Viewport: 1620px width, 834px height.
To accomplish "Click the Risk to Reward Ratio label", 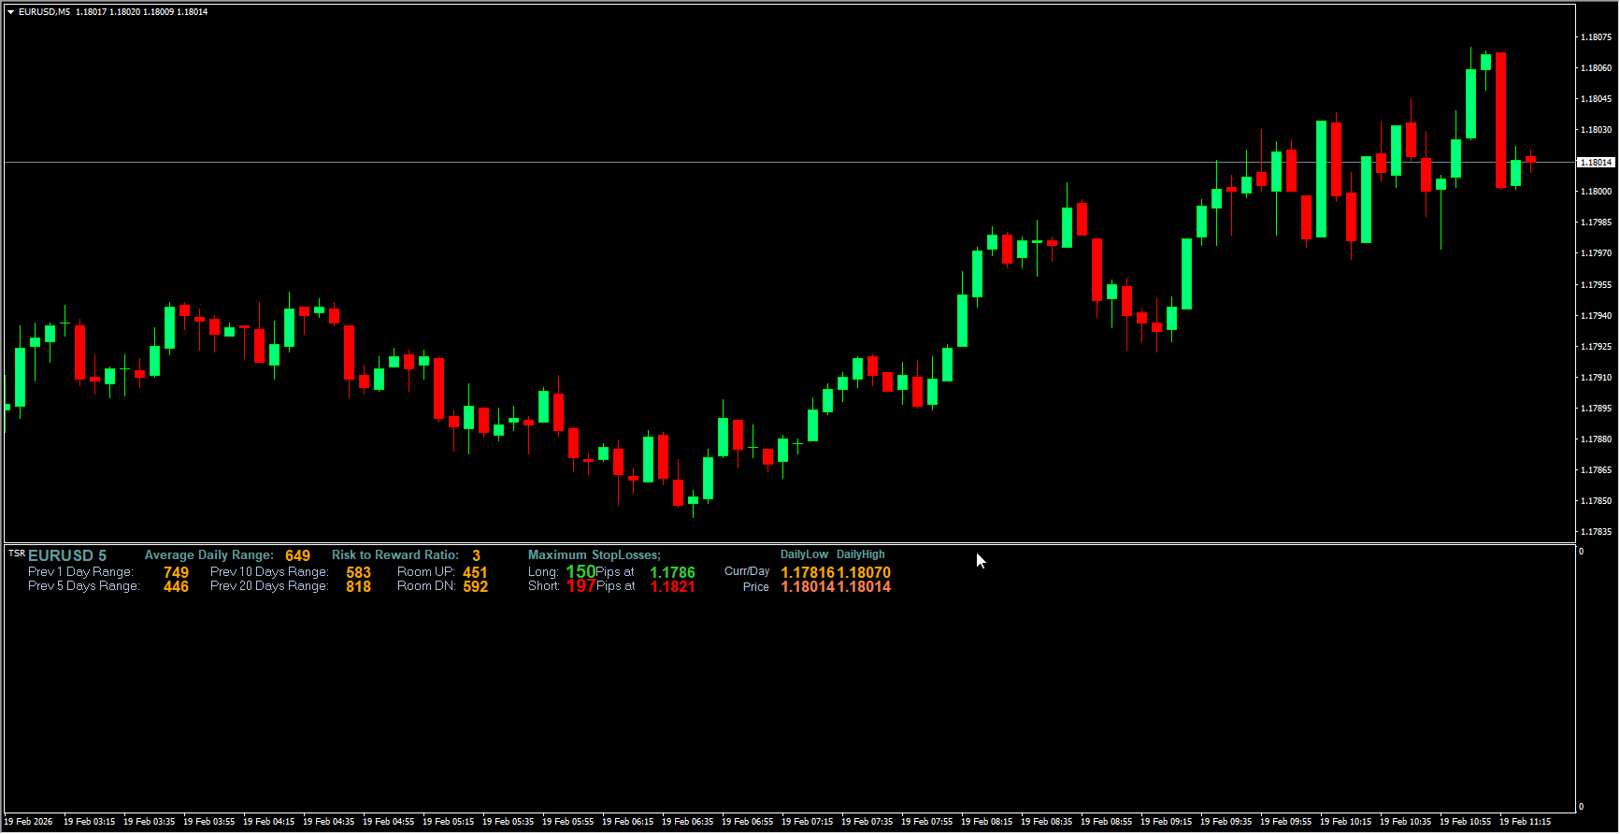I will (x=394, y=555).
